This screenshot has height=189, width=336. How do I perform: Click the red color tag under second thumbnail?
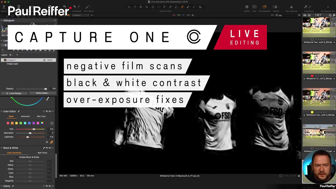tap(312, 76)
